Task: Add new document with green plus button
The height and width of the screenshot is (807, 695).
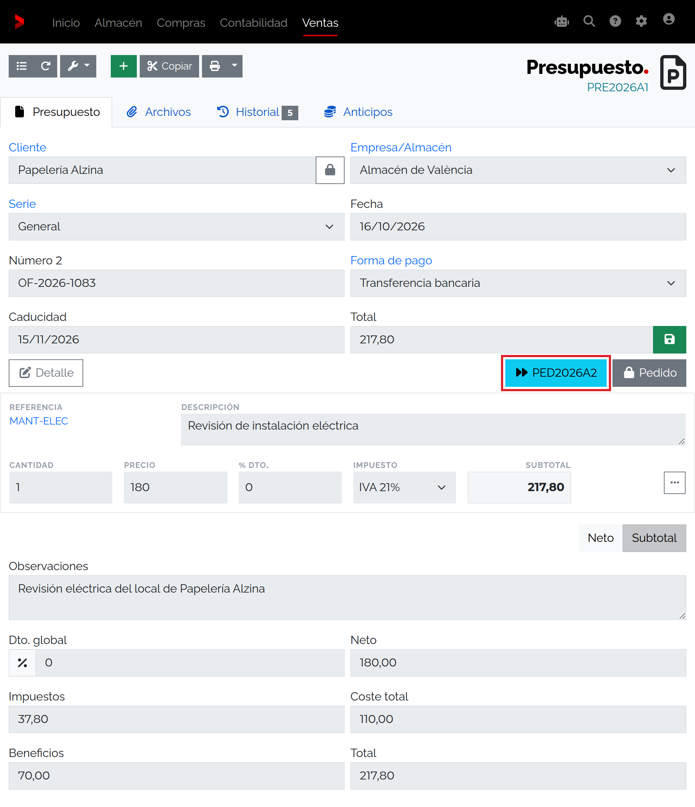Action: pyautogui.click(x=123, y=66)
